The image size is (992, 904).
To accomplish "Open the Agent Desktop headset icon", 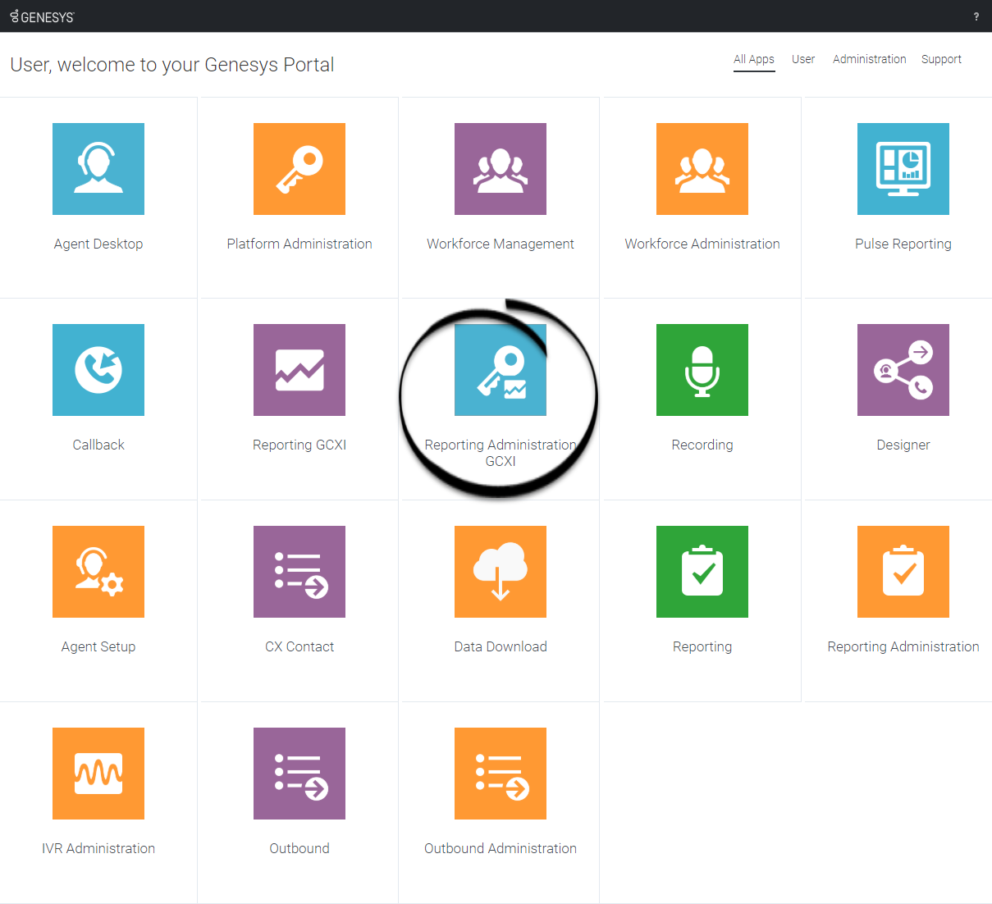I will [x=98, y=169].
